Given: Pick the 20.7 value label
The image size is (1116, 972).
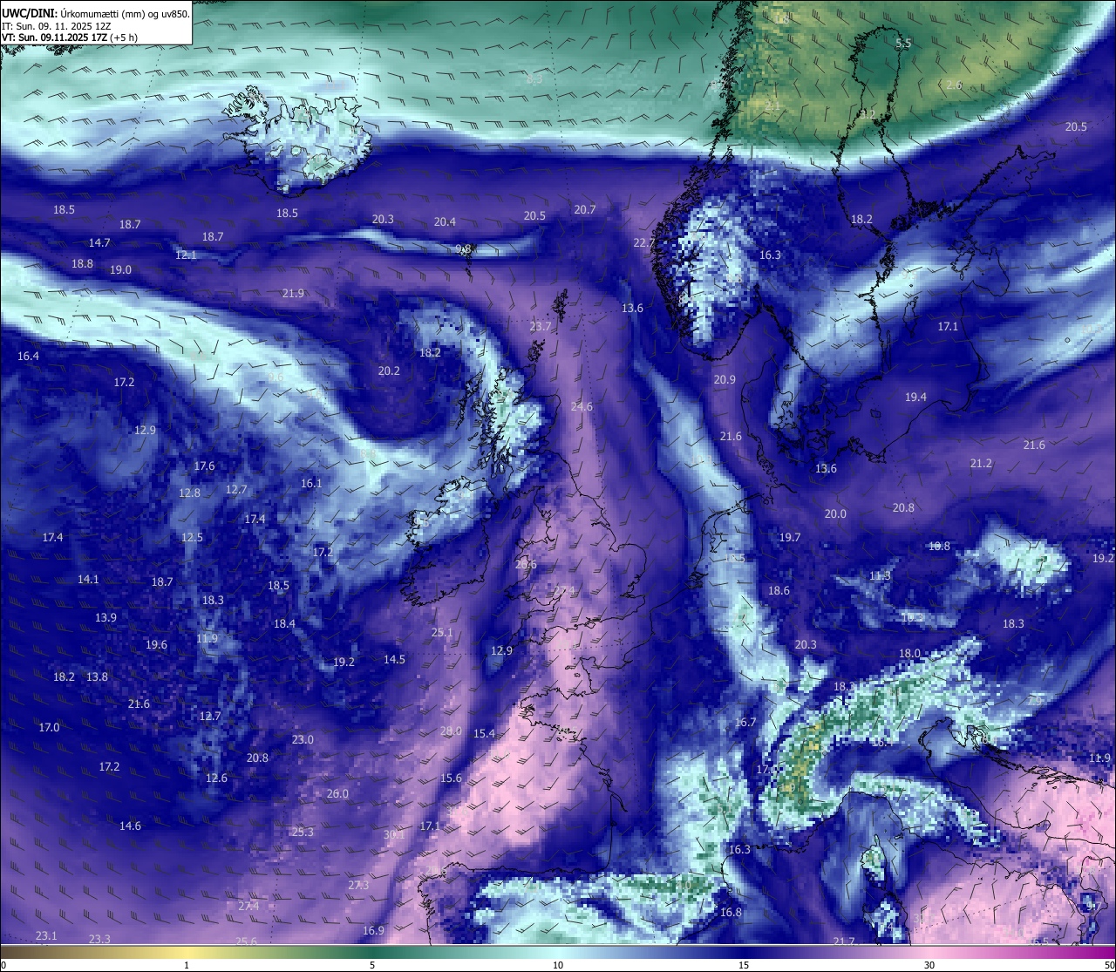Looking at the screenshot, I should point(585,209).
